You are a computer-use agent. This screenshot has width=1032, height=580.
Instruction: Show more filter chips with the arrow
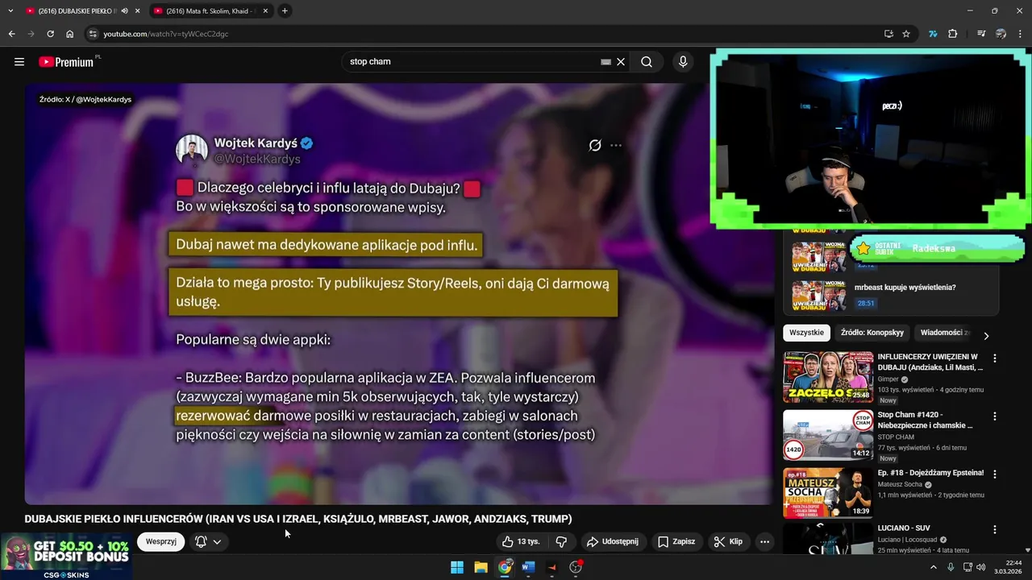986,336
